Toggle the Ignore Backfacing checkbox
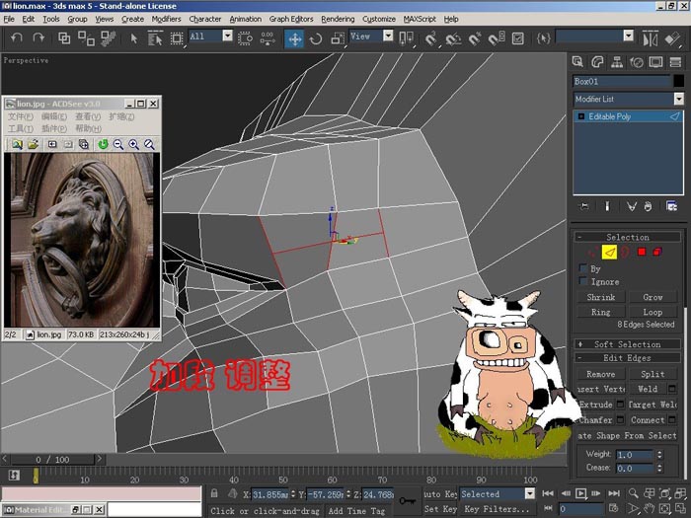The image size is (691, 518). pos(583,280)
